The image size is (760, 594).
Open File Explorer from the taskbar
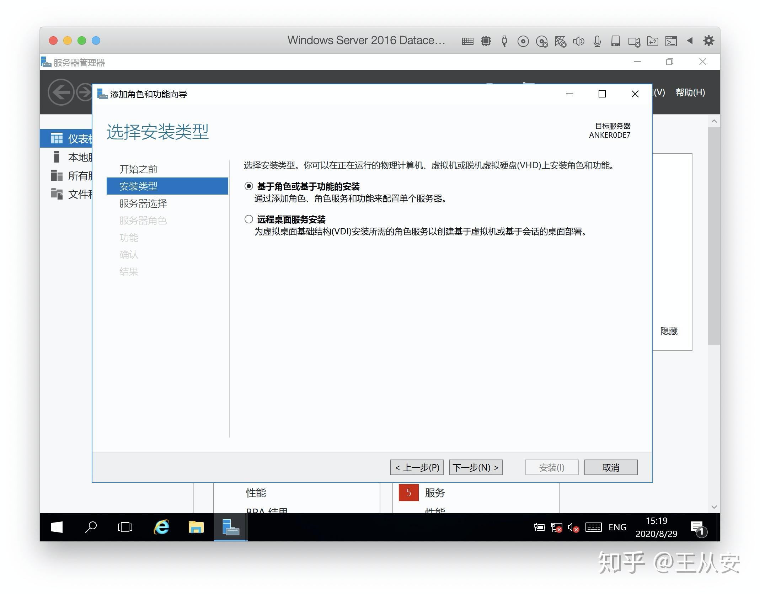click(196, 527)
